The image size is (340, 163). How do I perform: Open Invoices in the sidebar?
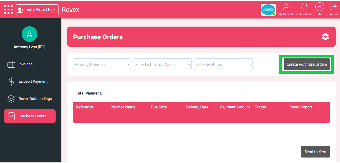30,64
